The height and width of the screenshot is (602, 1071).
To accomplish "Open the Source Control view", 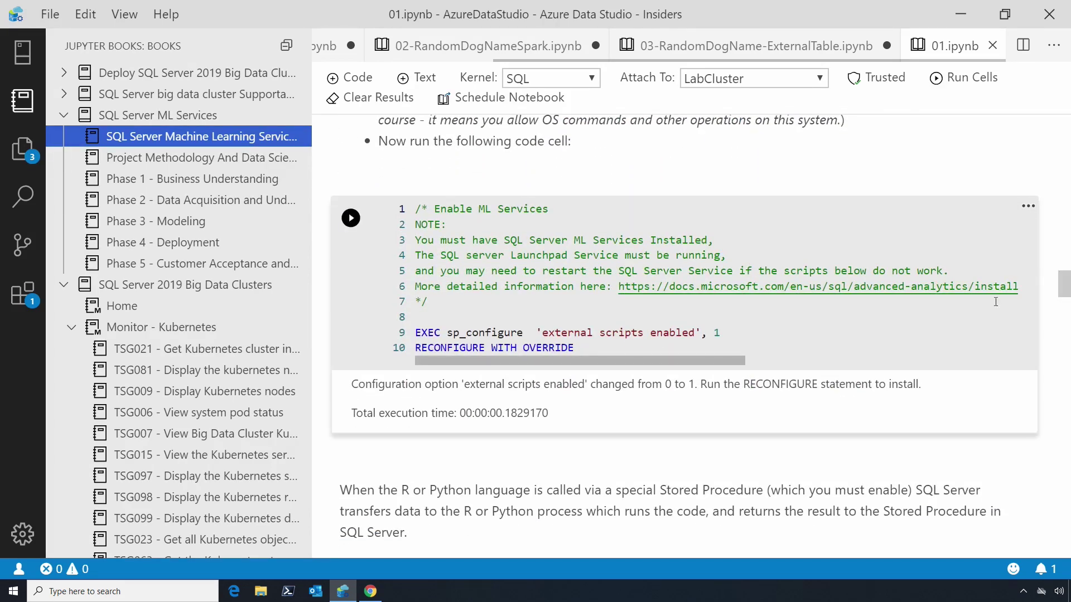I will click(x=22, y=245).
